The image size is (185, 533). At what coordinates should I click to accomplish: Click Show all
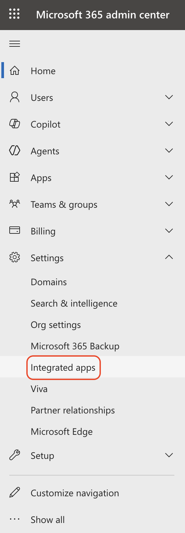(48, 520)
